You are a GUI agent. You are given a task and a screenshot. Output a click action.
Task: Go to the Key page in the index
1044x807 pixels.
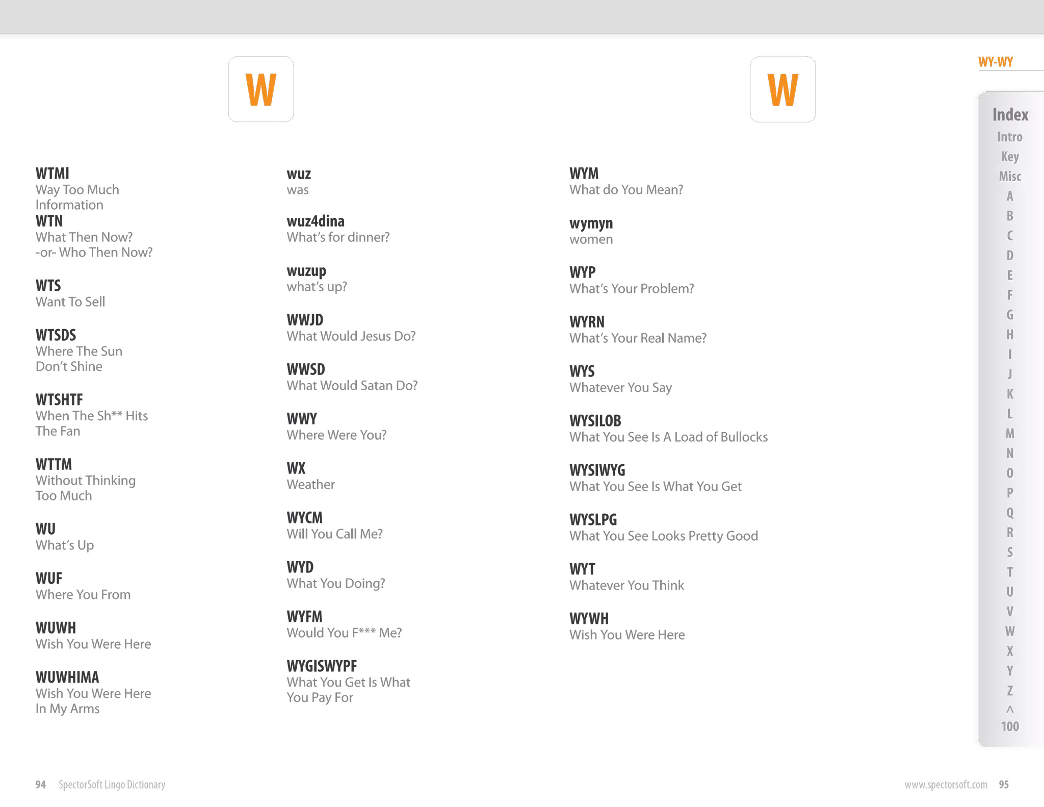[1009, 157]
